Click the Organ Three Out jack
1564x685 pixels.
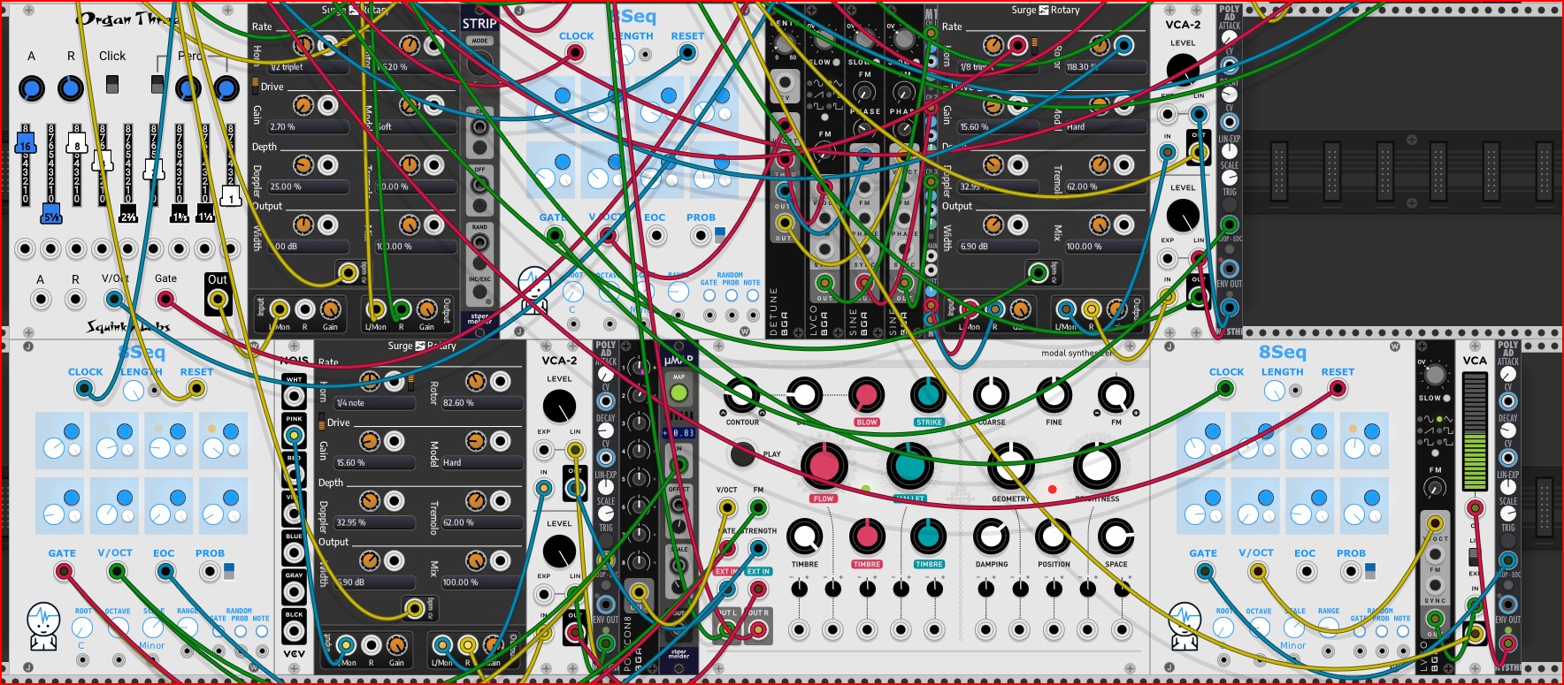tap(218, 300)
